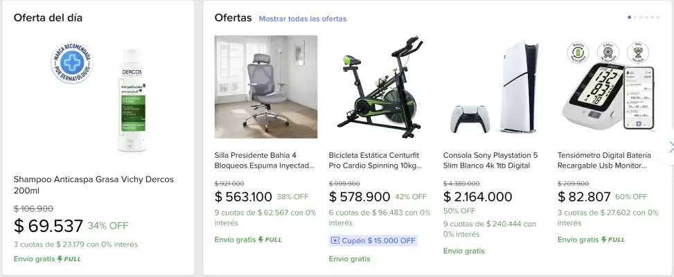Screen dimensions: 674x277
Task: Open Mostrar todas las ofertas link
Action: coord(303,19)
